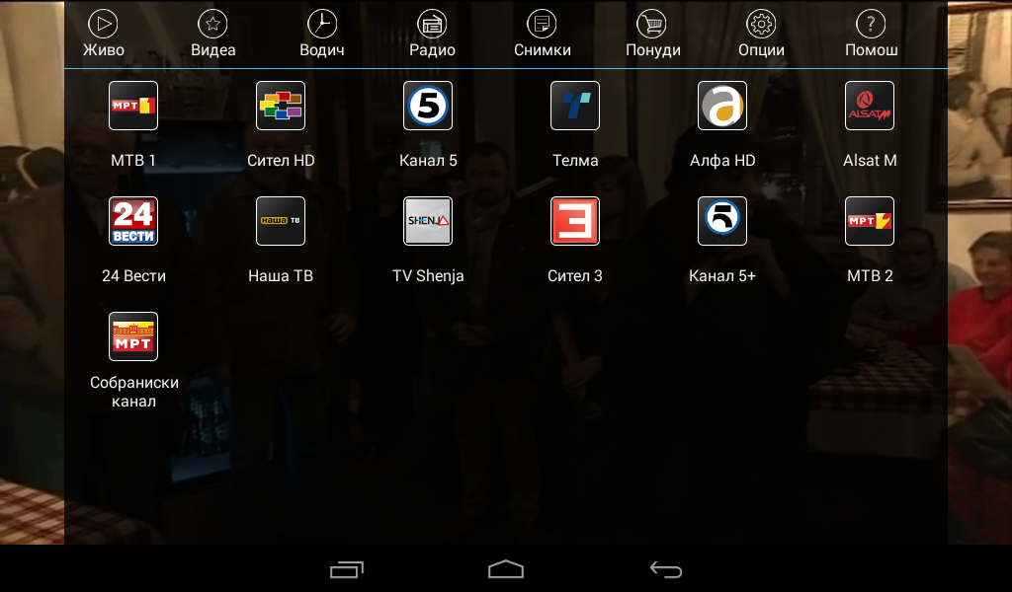The width and height of the screenshot is (1012, 592).
Task: Select the МТВ 1 channel logo
Action: click(133, 106)
